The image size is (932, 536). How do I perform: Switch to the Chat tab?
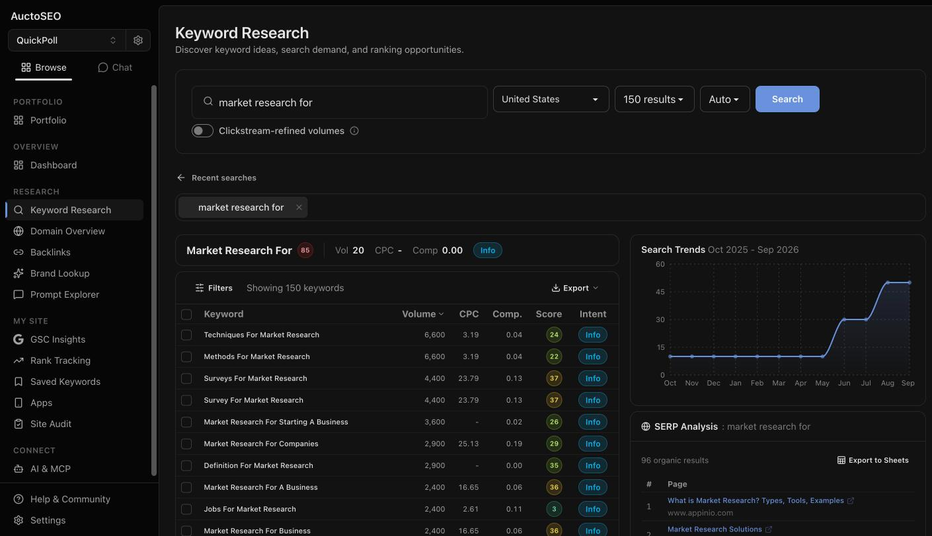pyautogui.click(x=115, y=67)
